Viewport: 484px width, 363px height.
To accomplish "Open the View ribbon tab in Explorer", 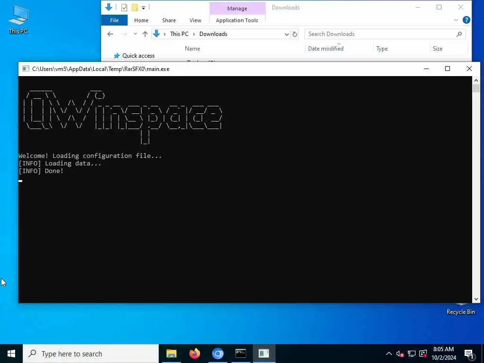I will pos(195,20).
